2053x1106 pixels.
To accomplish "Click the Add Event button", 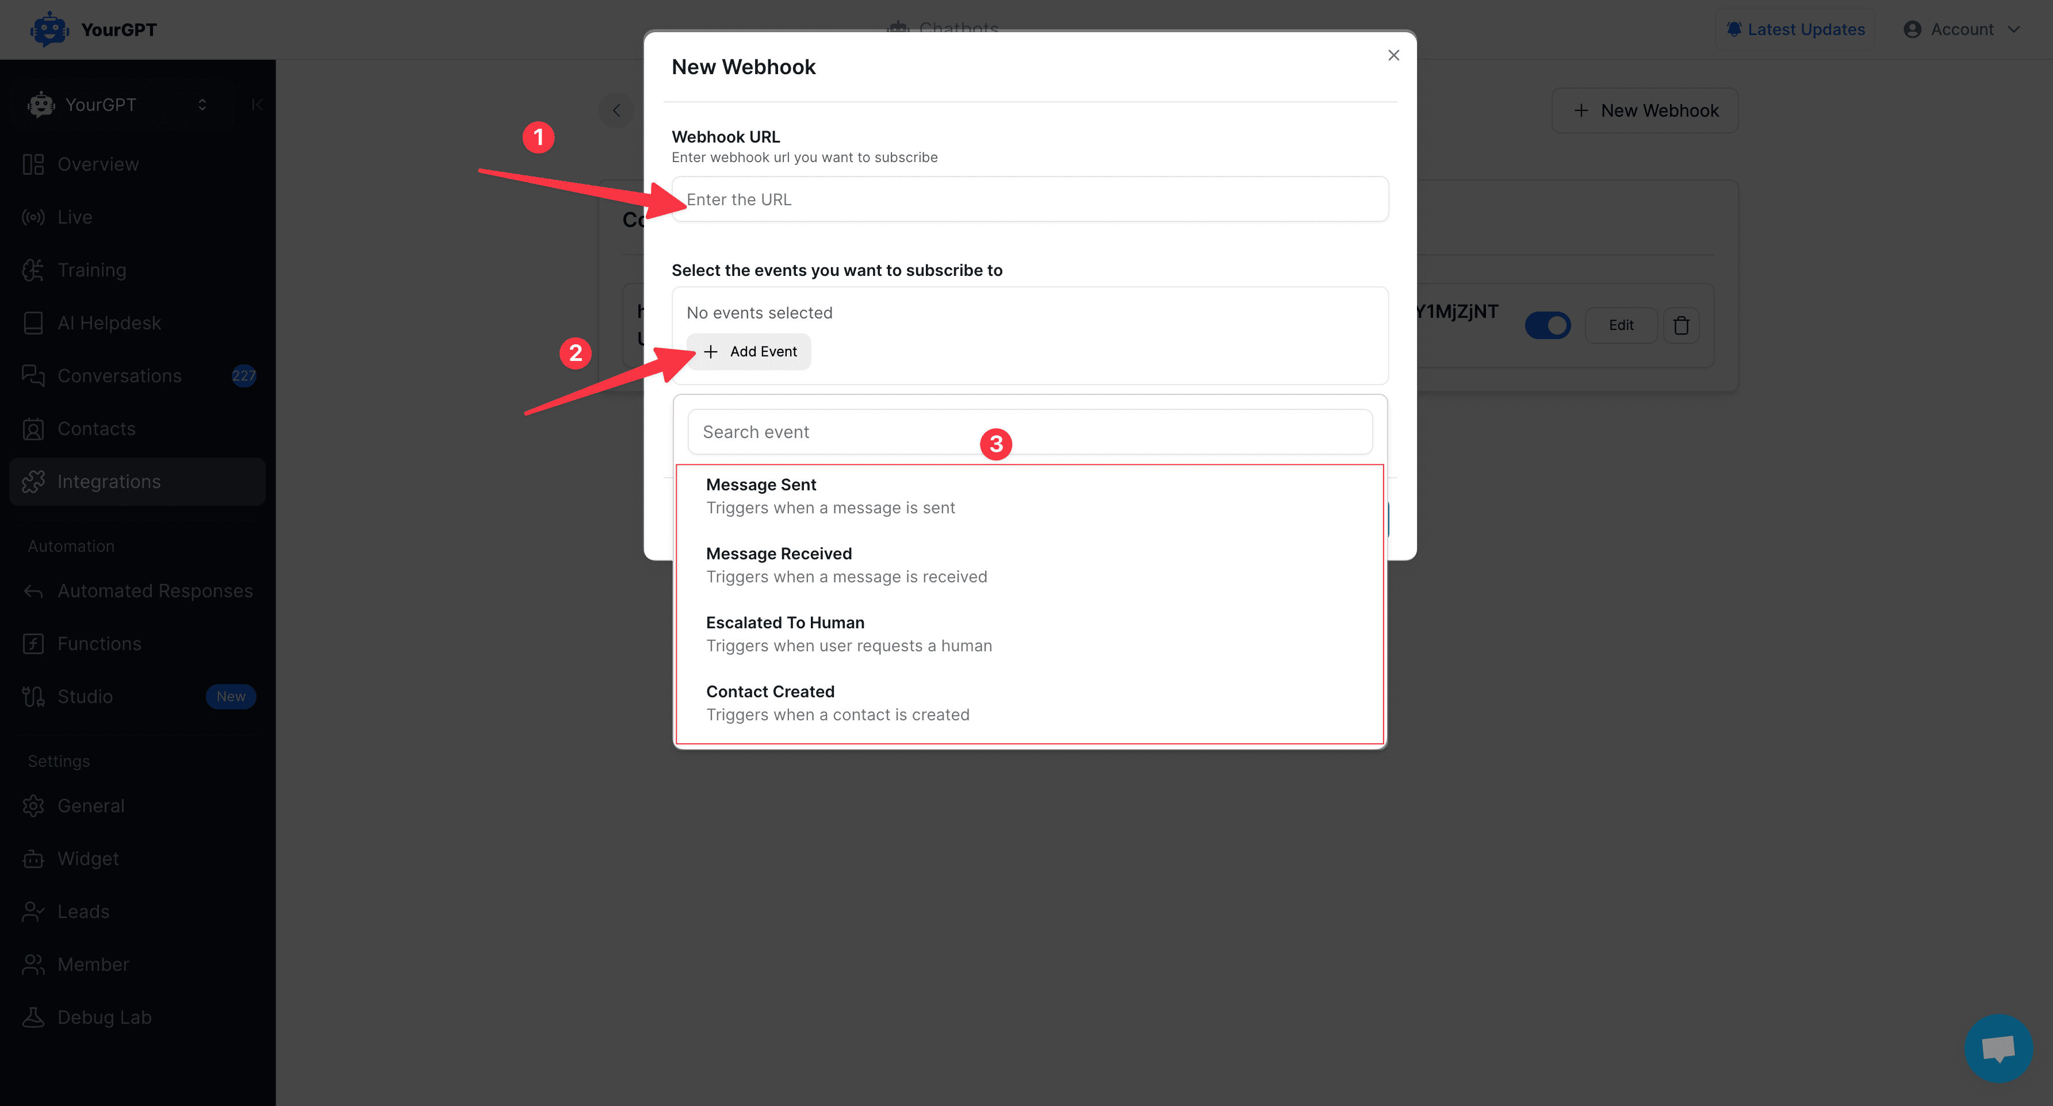I will [x=748, y=351].
